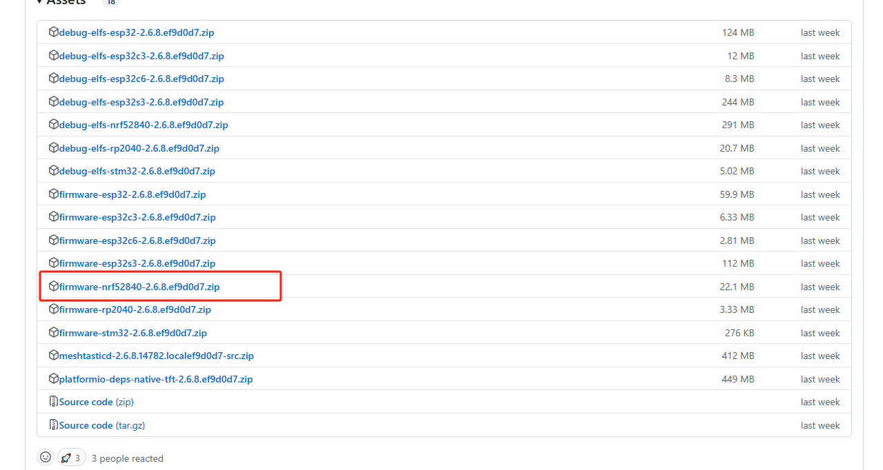883x470 pixels.
Task: Click the '3 people reacted' text
Action: 128,458
